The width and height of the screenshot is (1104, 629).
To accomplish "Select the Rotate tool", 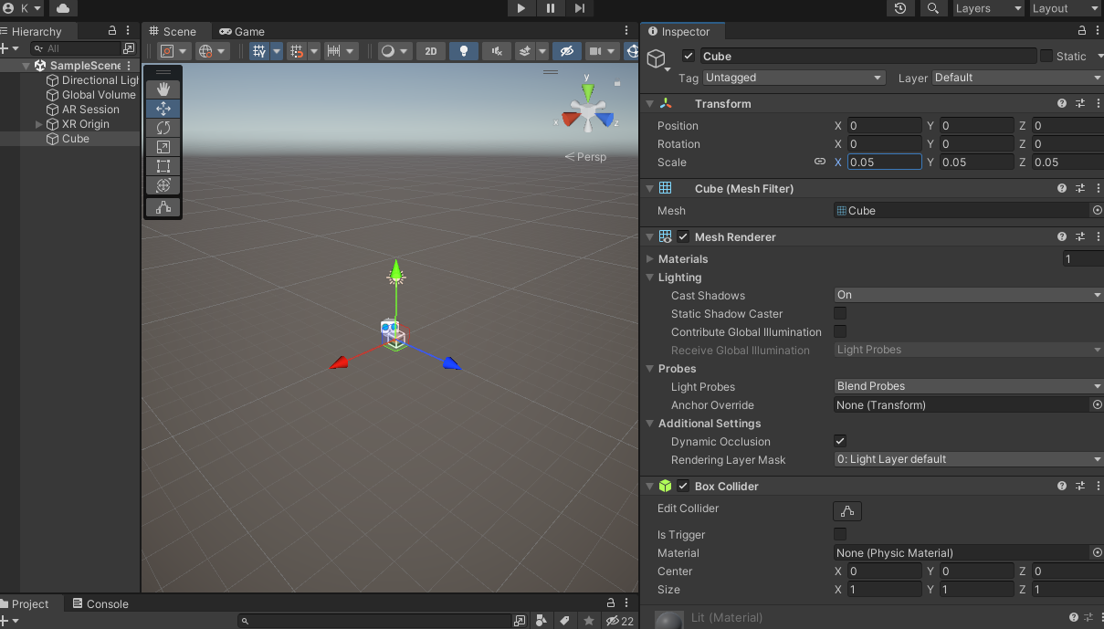I will pyautogui.click(x=163, y=128).
